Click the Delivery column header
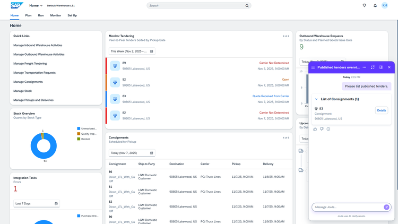This screenshot has height=224, width=398. [268, 164]
